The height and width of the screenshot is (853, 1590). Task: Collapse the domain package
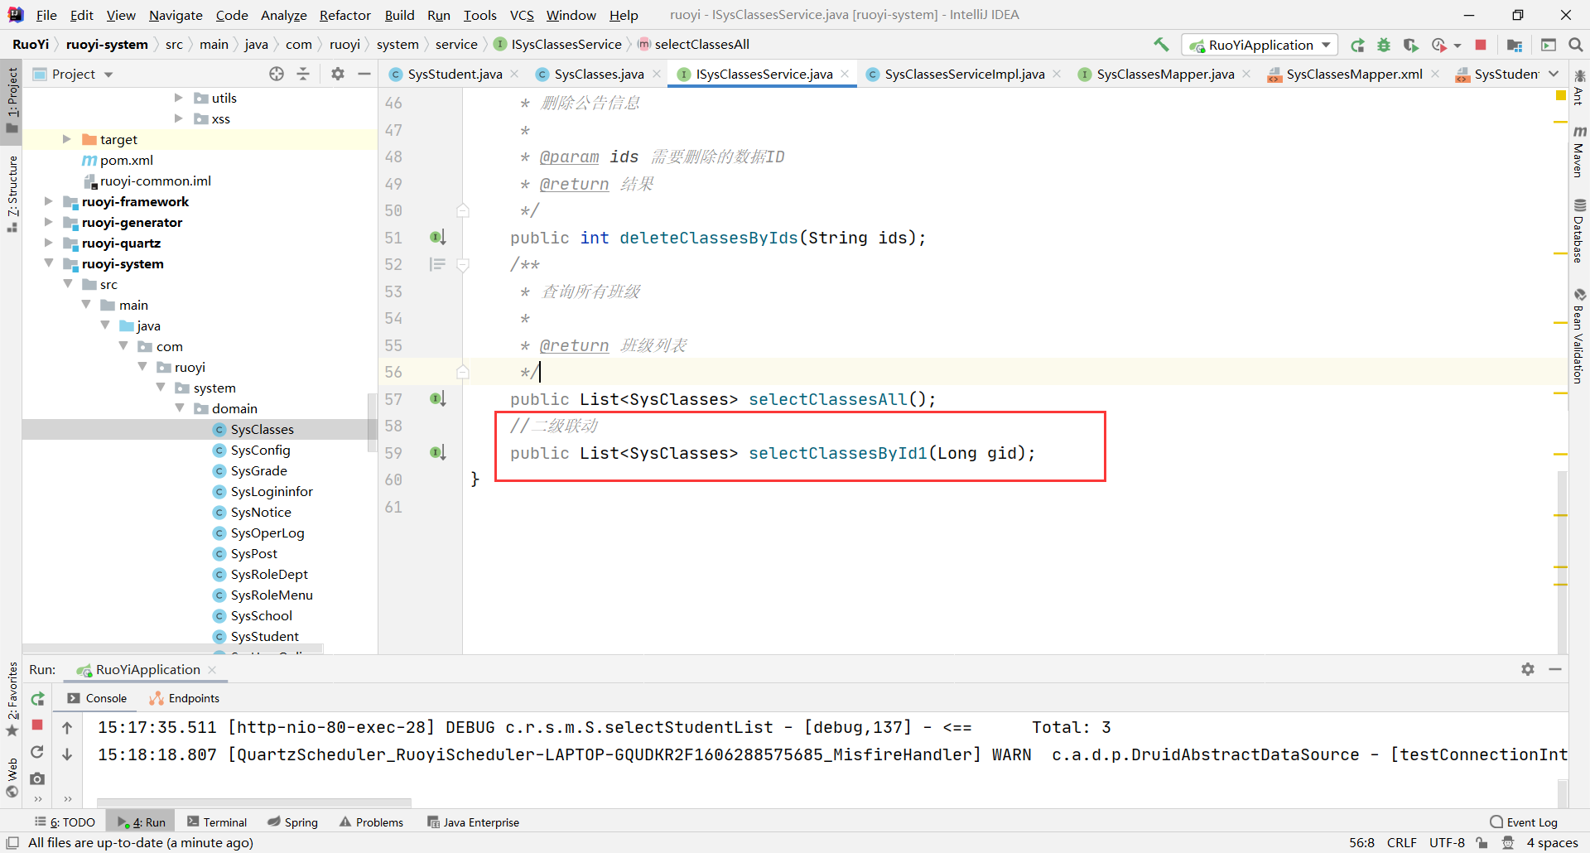pyautogui.click(x=179, y=408)
